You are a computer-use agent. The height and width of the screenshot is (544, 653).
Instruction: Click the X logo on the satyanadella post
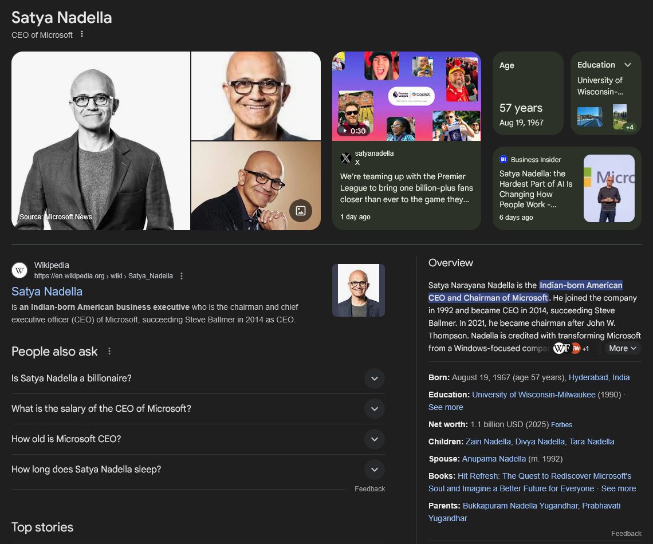point(345,157)
